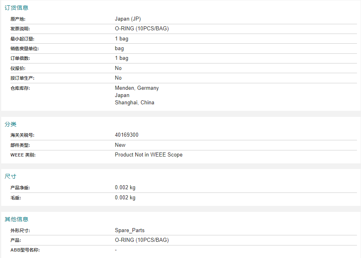Click the 毛重 value 0.002 kg

[125, 198]
